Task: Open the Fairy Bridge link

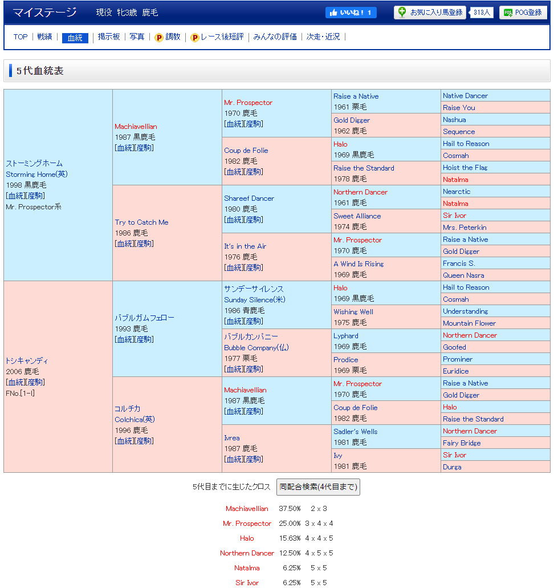Action: (x=462, y=443)
